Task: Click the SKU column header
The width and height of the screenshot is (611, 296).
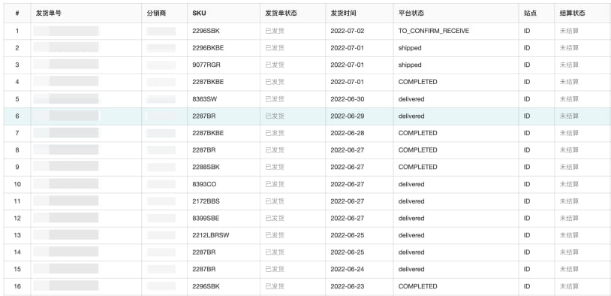Action: tap(199, 14)
